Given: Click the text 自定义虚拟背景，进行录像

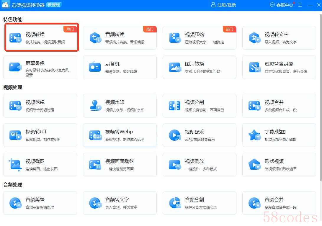Looking at the screenshot, I should tap(286, 72).
